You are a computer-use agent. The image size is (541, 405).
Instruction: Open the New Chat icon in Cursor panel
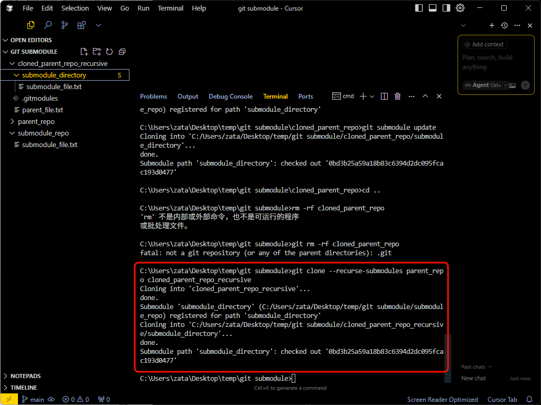click(491, 25)
